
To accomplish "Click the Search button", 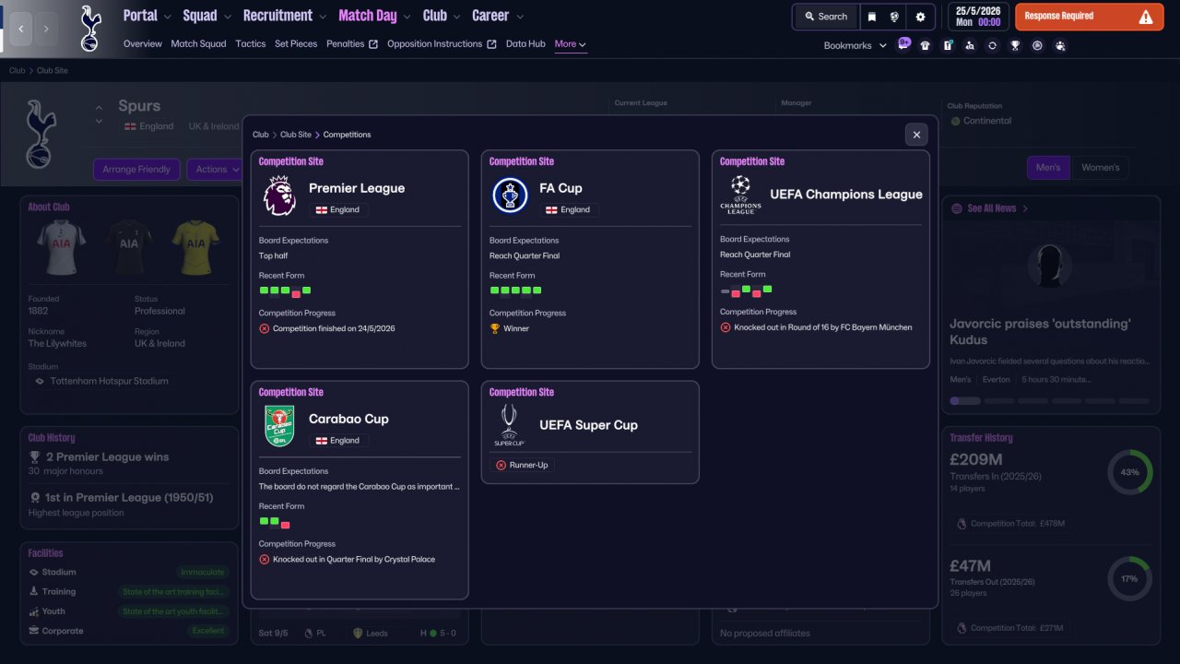I will 825,17.
